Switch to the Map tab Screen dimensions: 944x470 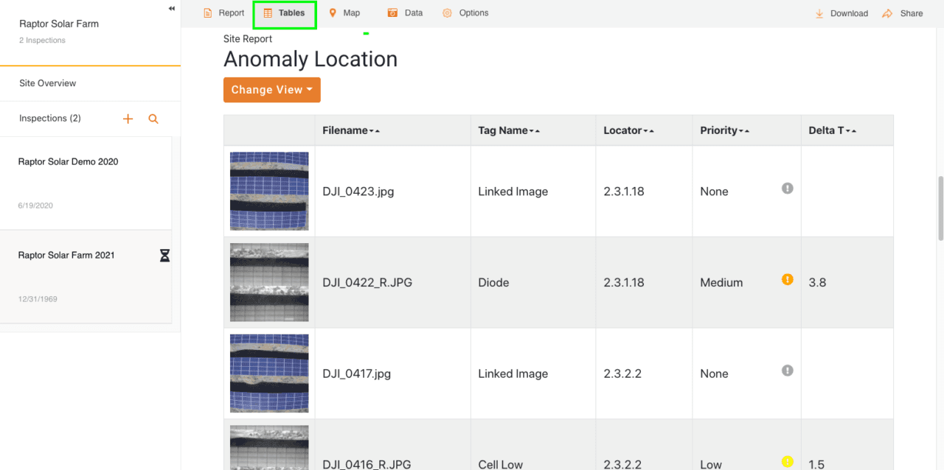click(x=344, y=13)
